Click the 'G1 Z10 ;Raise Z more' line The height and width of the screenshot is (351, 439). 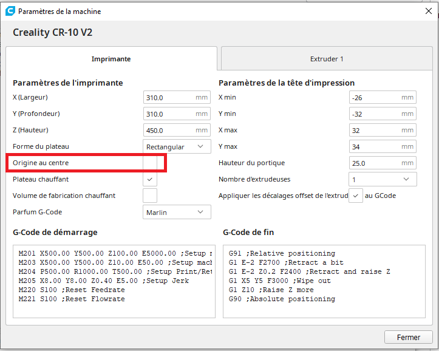coord(271,290)
